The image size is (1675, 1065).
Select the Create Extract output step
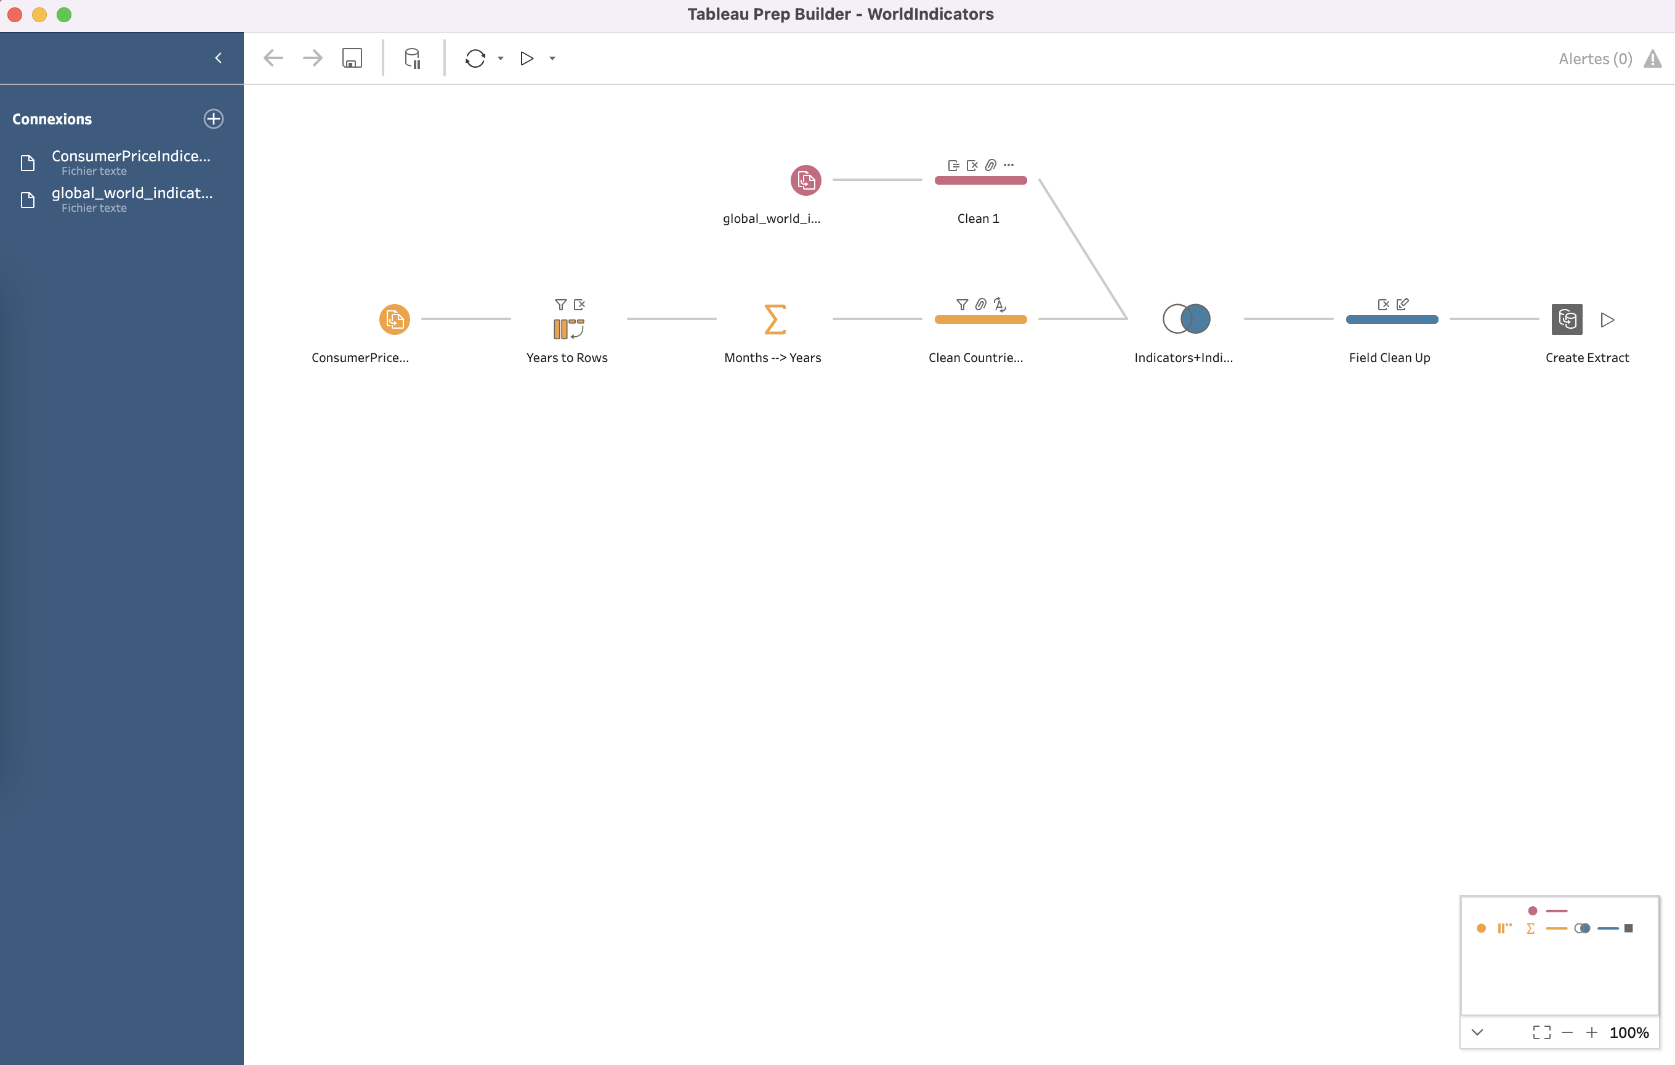tap(1567, 319)
